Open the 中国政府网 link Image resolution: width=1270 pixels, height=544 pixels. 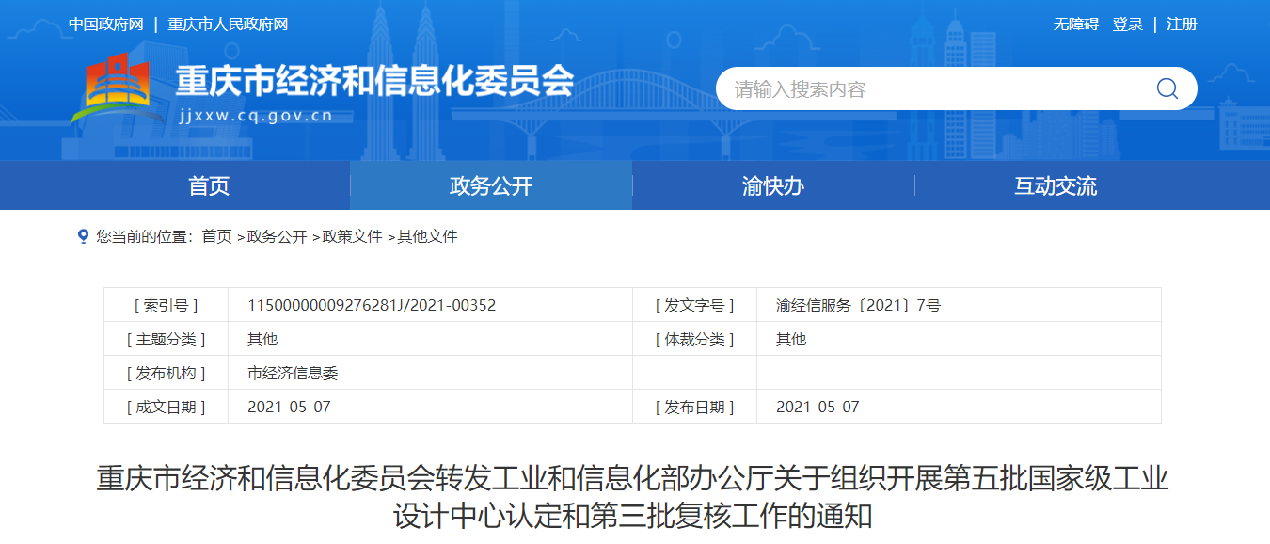click(106, 24)
